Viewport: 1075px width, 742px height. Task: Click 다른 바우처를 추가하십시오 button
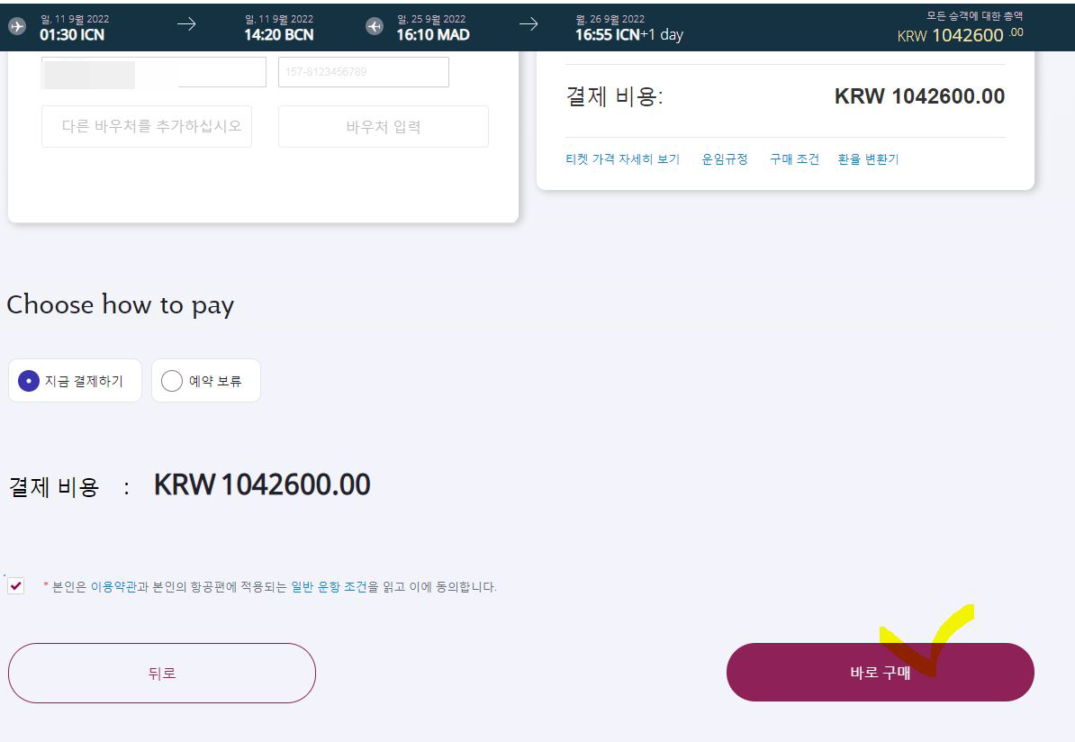click(x=147, y=126)
